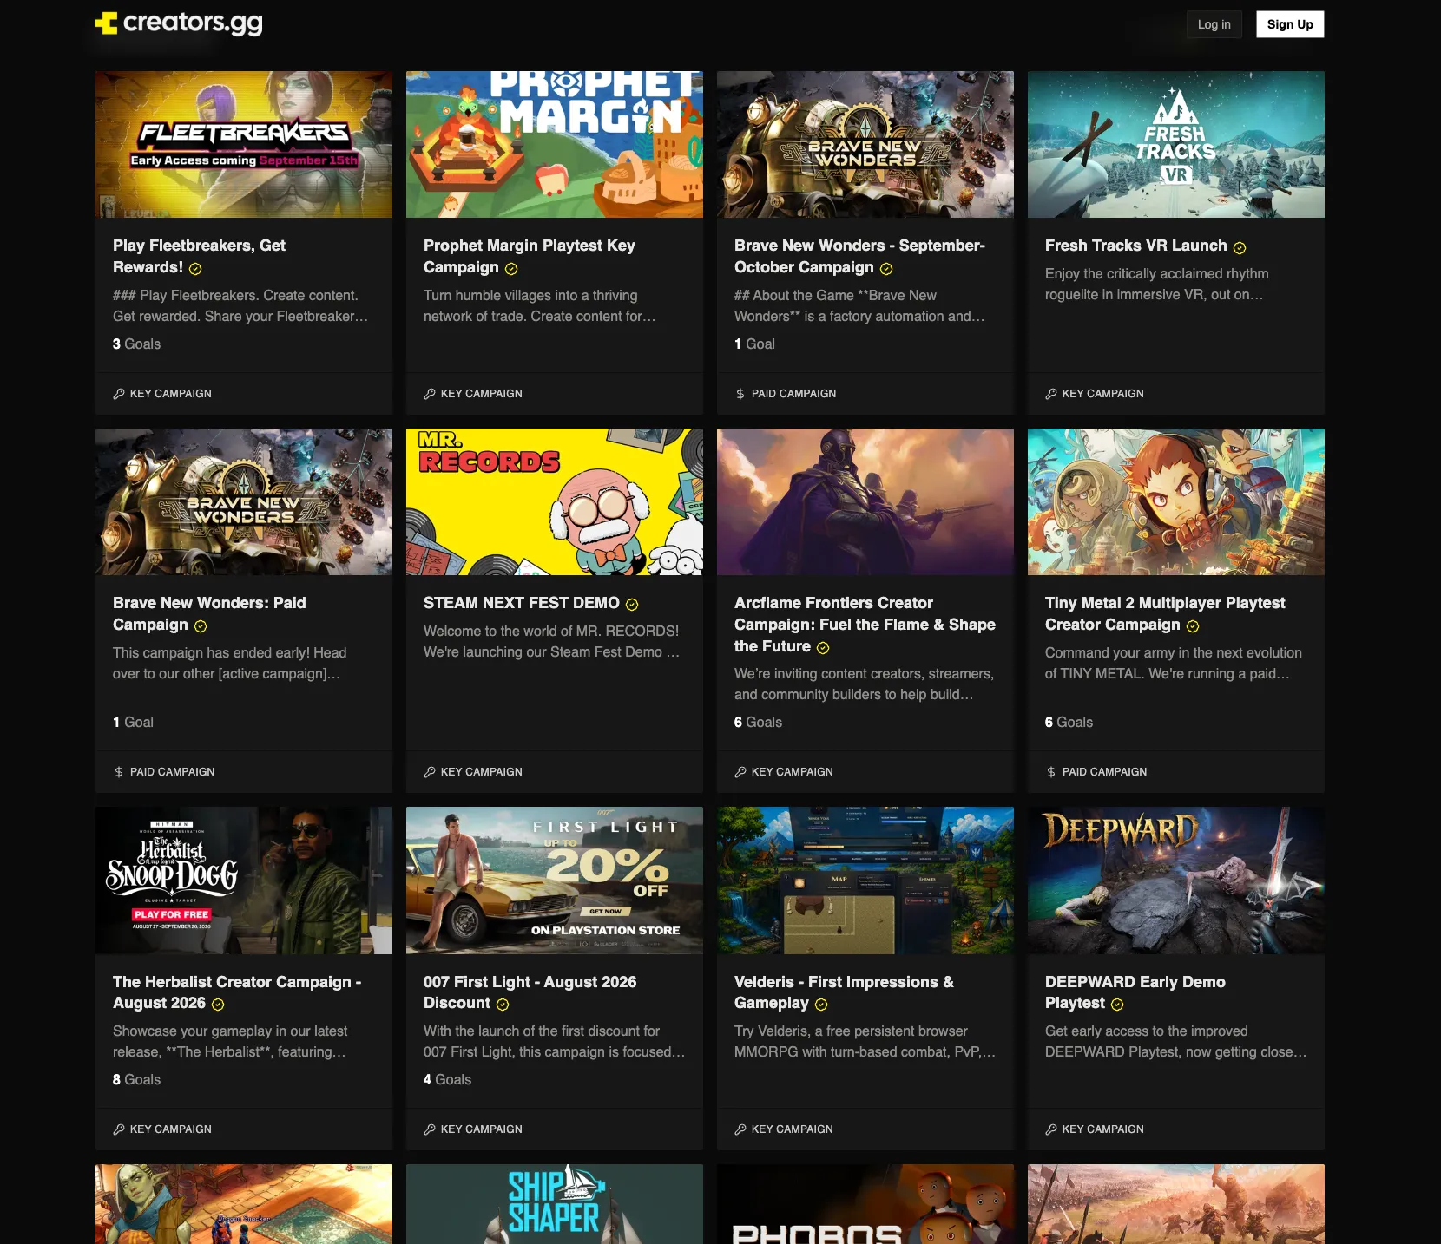1441x1244 pixels.
Task: Open the Prophet Margin Playtest Key Campaign title
Action: [530, 256]
